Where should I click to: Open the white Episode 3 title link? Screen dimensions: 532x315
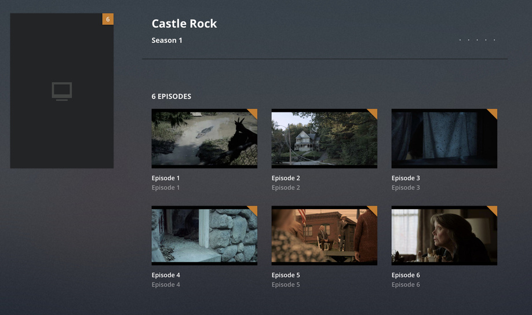point(406,178)
